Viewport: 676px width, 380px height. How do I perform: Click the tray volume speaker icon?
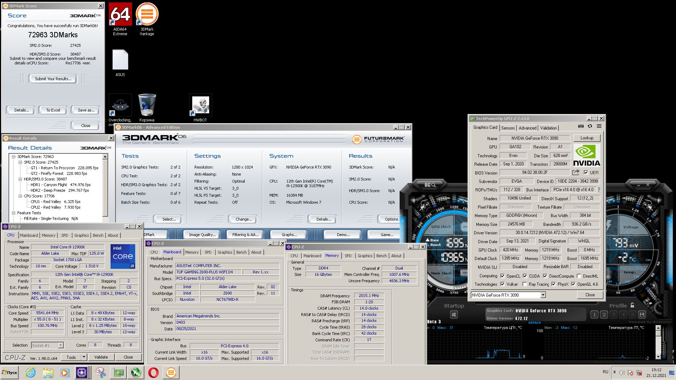pyautogui.click(x=622, y=373)
